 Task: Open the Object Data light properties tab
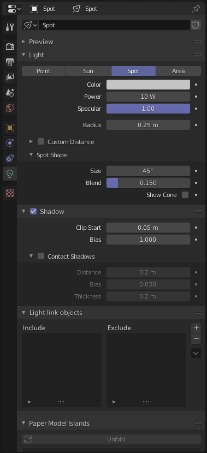pos(10,174)
